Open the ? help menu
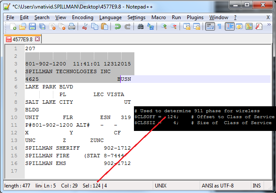This screenshot has height=193, width=276. (x=235, y=17)
